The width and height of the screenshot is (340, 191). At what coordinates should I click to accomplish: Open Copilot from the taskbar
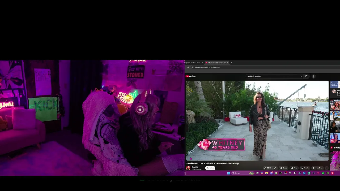coord(262,173)
